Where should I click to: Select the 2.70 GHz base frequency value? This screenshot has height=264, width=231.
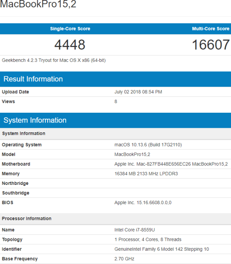(x=124, y=259)
